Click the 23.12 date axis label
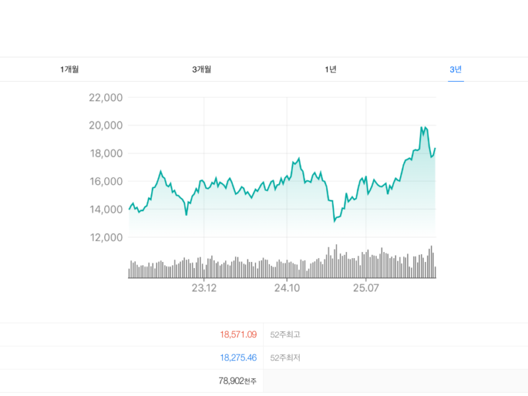This screenshot has width=528, height=396. [x=204, y=288]
